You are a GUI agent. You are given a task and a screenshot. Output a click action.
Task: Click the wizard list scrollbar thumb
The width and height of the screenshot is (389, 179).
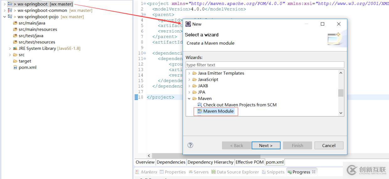coord(341,93)
